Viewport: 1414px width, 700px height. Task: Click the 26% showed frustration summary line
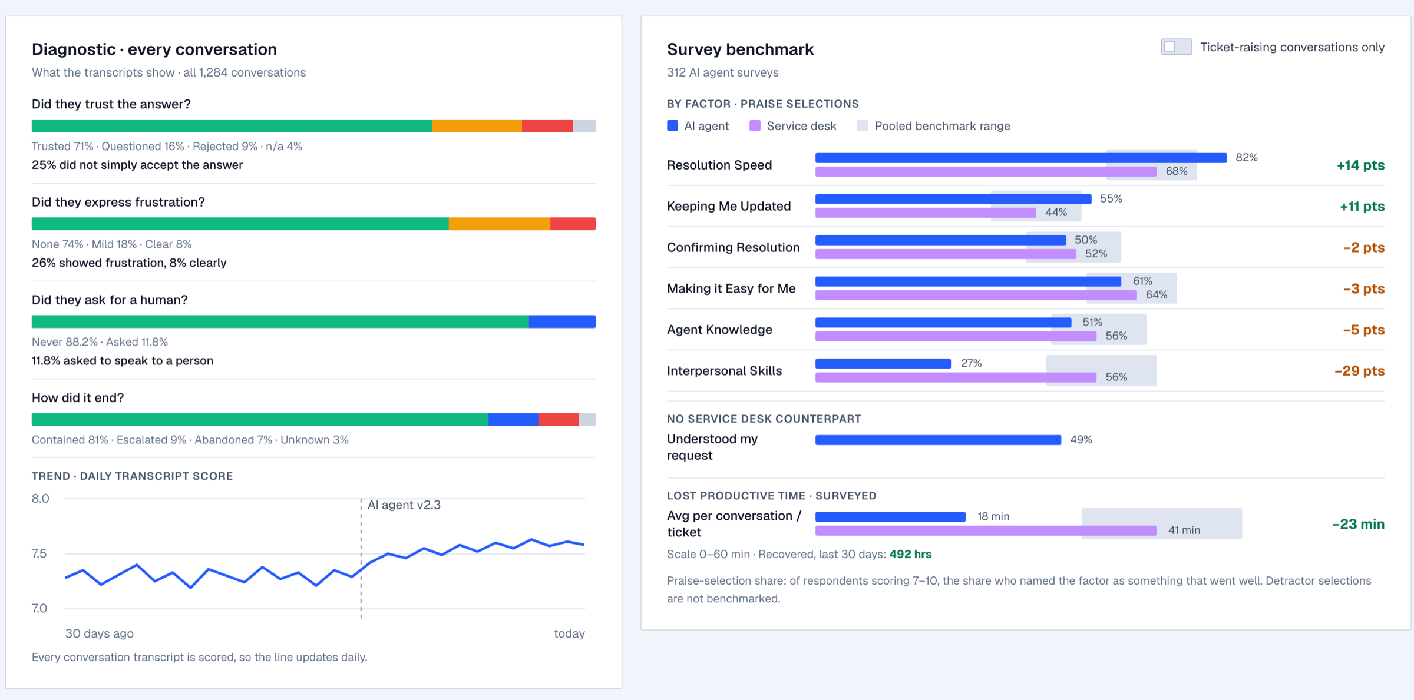pyautogui.click(x=129, y=263)
